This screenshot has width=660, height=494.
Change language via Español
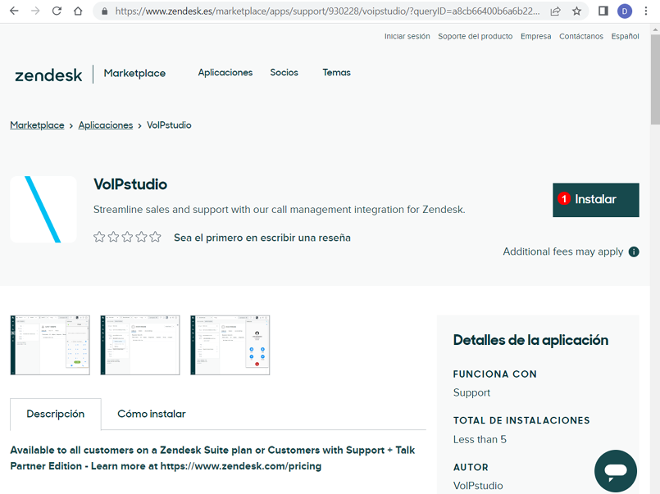pyautogui.click(x=625, y=36)
